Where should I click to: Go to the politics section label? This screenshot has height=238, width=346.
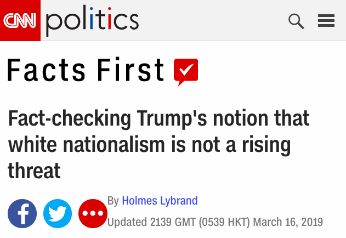pos(92,21)
